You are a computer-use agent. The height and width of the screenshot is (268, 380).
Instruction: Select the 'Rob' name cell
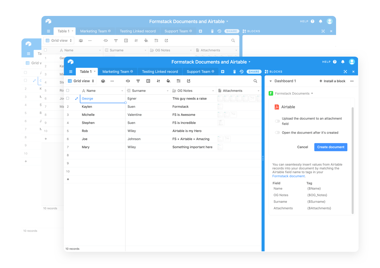(x=103, y=131)
